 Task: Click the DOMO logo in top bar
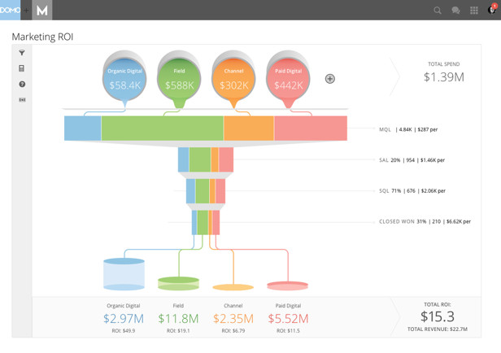pyautogui.click(x=10, y=10)
